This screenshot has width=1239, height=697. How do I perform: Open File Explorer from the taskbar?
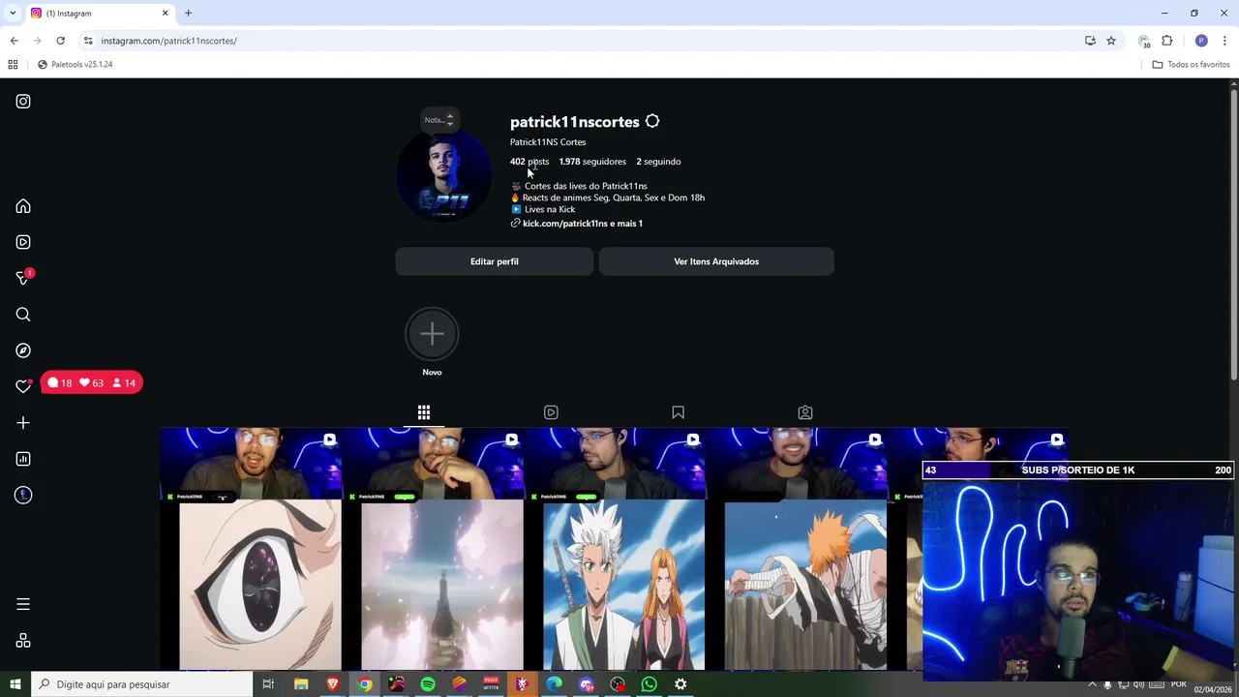[x=301, y=684]
